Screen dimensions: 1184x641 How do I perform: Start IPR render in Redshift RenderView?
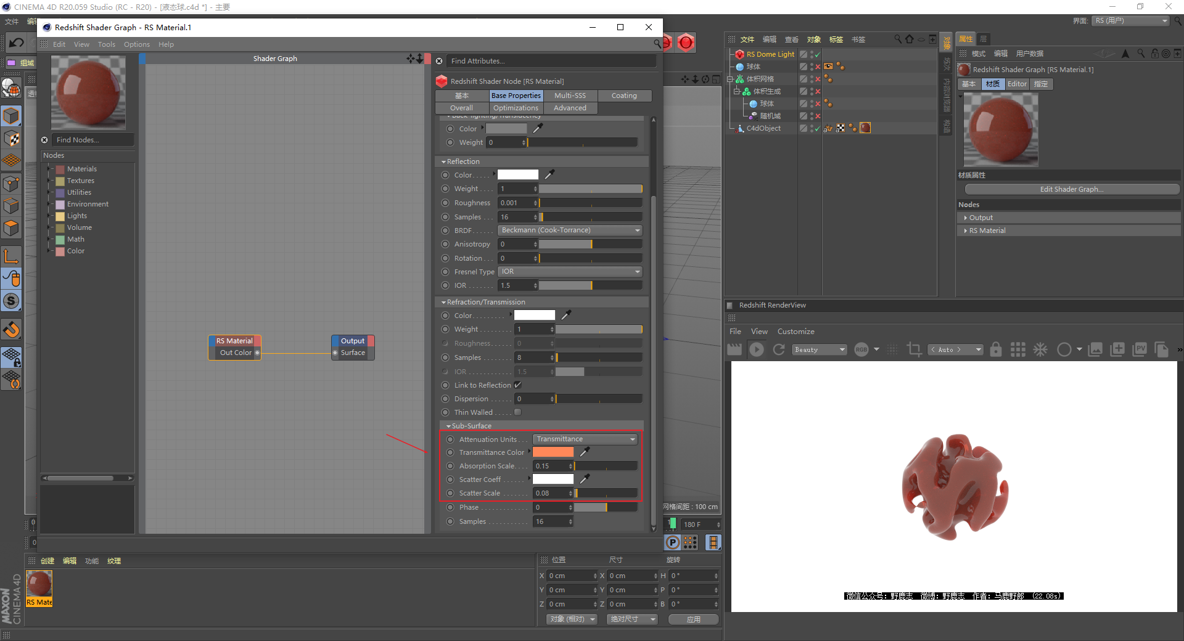coord(757,349)
